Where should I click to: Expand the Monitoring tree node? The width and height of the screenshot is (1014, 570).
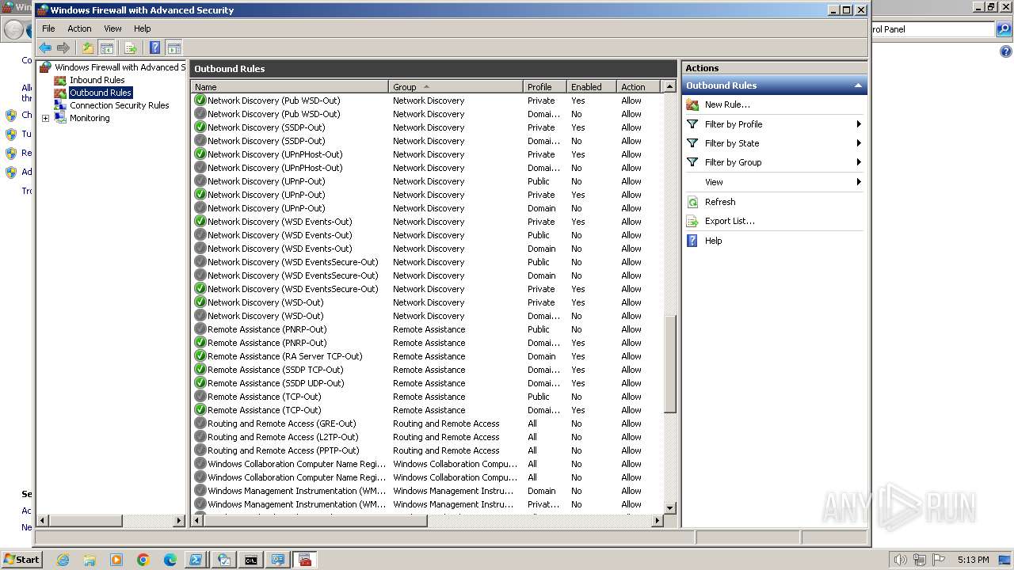click(x=45, y=118)
